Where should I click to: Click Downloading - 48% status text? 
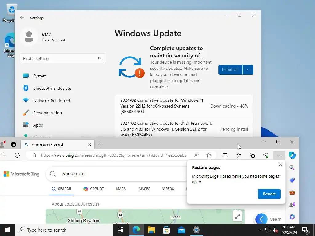point(229,106)
